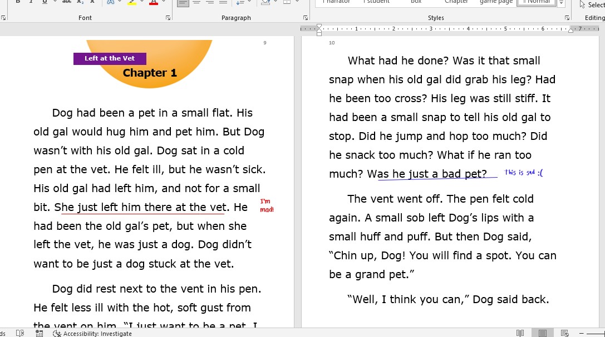Viewport: 605px width, 337px height.
Task: Apply yellow text highlight color
Action: tap(132, 2)
